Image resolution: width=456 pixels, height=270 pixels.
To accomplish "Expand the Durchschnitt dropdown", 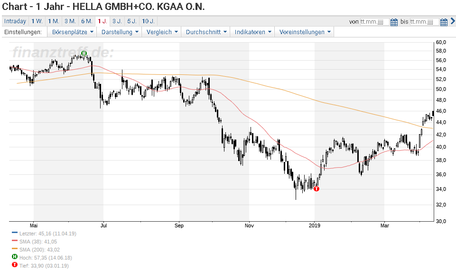I will (206, 32).
